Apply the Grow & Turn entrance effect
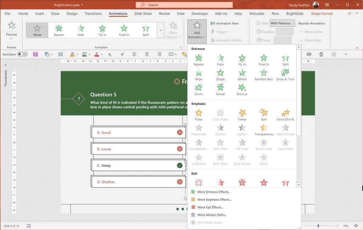Screen dimensions: 363x230 click(x=285, y=74)
